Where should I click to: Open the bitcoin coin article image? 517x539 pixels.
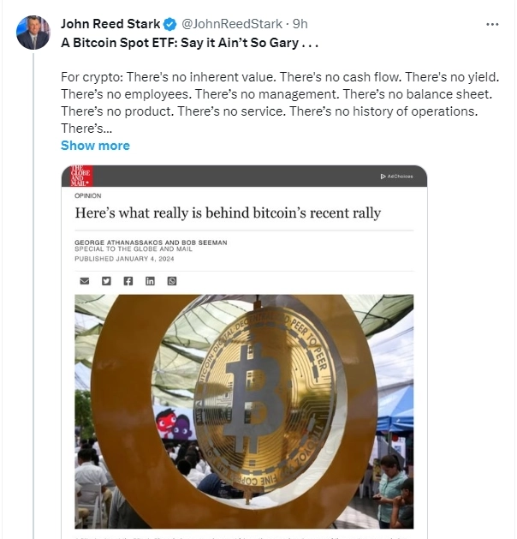(x=244, y=411)
